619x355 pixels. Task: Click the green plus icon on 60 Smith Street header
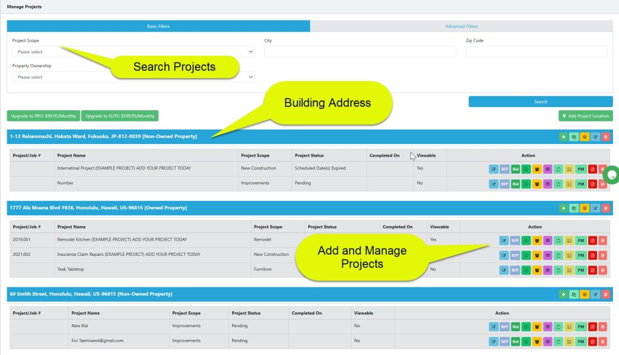[563, 294]
